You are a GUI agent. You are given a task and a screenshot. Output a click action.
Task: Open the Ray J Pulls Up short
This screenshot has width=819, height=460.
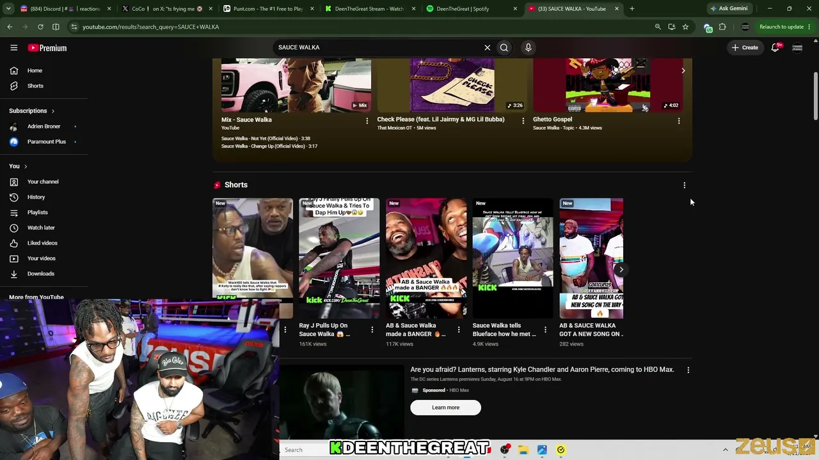[x=339, y=258]
